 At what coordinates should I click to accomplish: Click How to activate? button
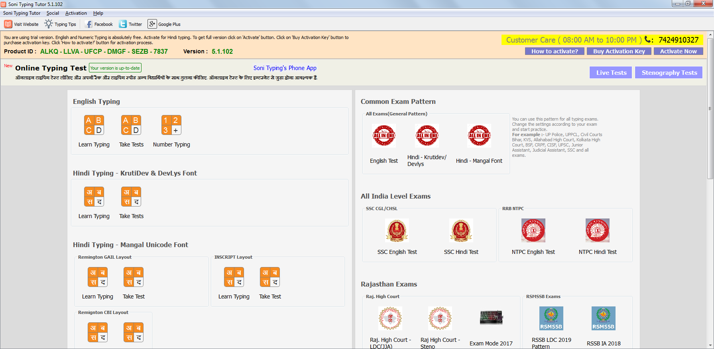[x=555, y=51]
